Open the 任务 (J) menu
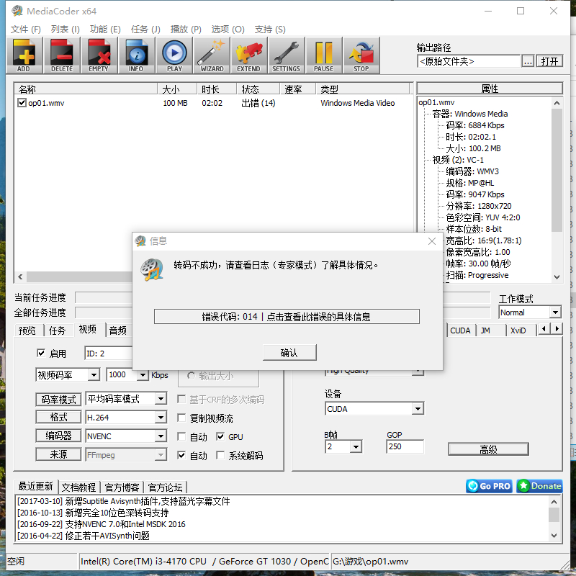This screenshot has height=576, width=576. pos(146,30)
